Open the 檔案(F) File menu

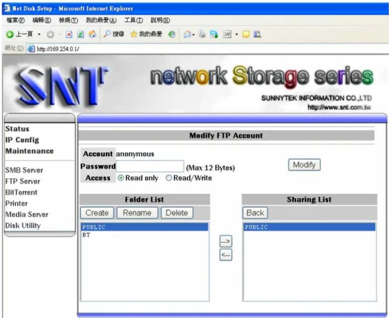click(15, 20)
